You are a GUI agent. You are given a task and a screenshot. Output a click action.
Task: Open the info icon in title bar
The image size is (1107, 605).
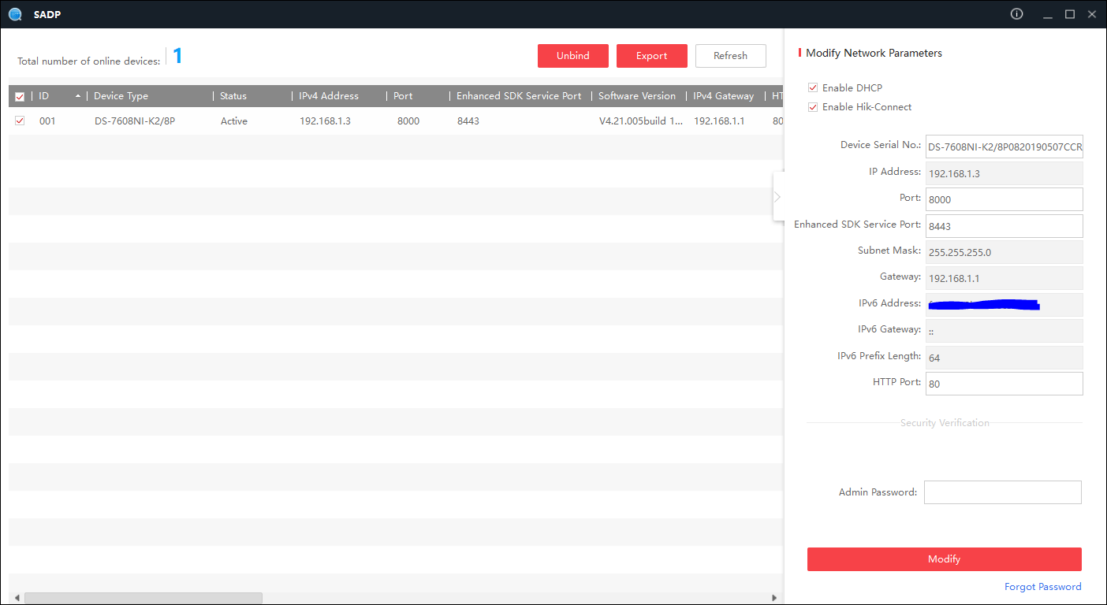[1017, 14]
